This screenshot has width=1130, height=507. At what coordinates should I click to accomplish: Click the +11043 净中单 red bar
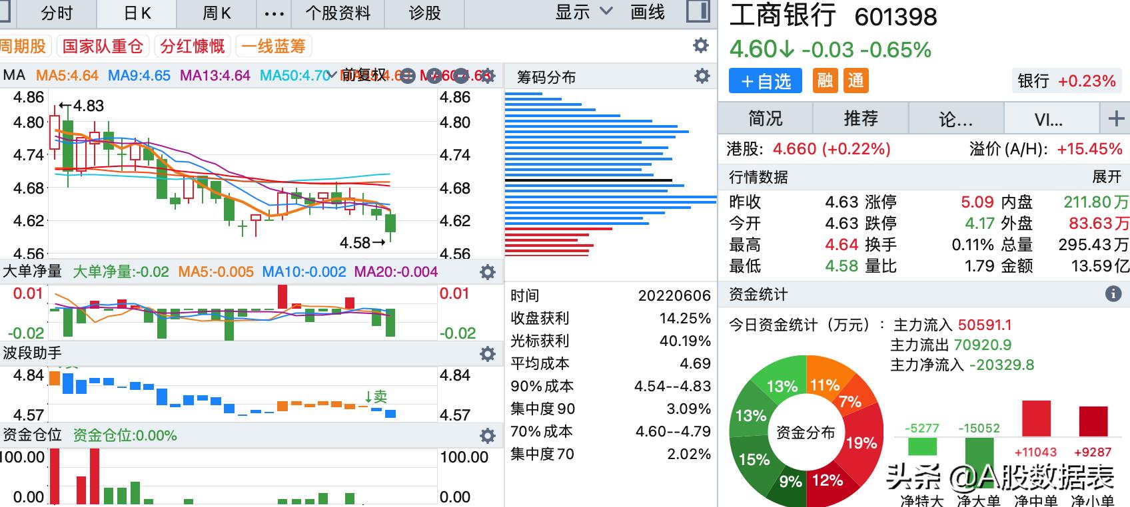1036,419
